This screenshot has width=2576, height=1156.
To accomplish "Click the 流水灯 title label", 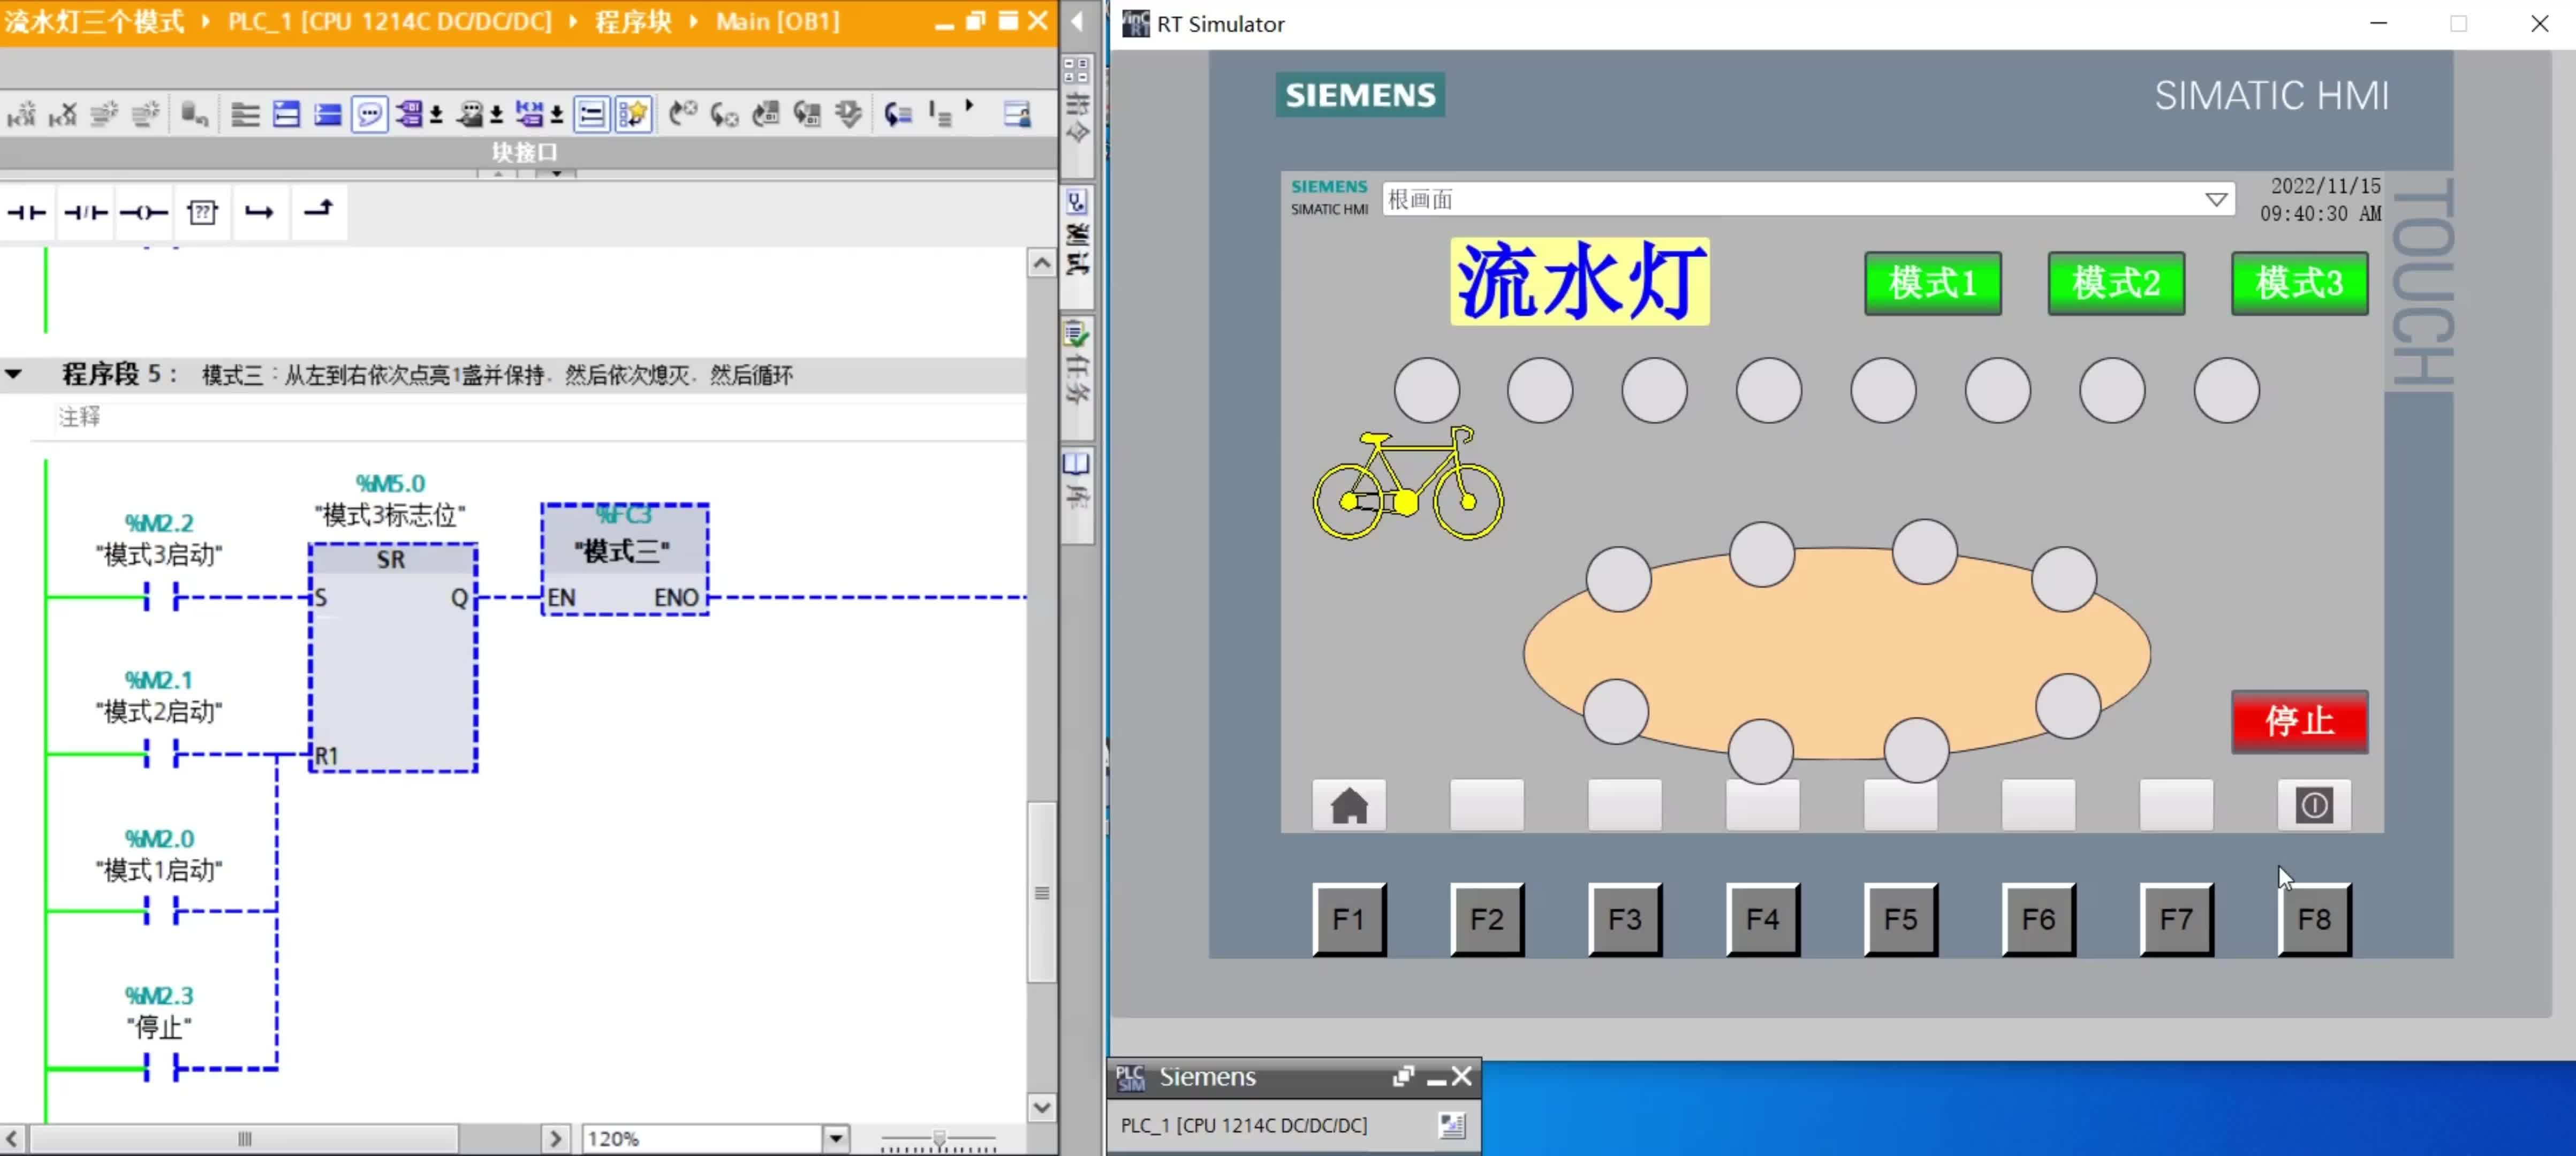I will [1580, 281].
